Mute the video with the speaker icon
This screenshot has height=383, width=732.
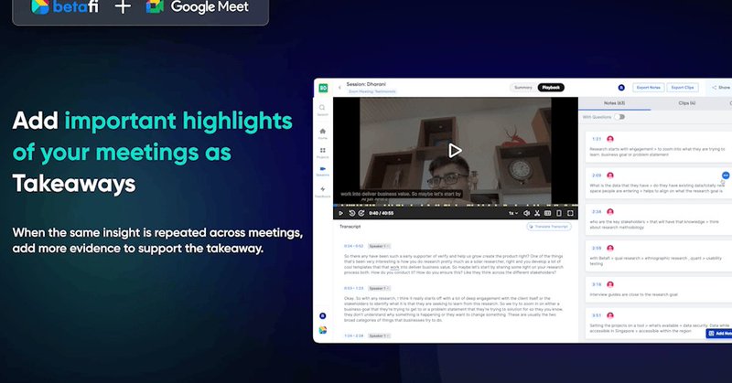[527, 213]
